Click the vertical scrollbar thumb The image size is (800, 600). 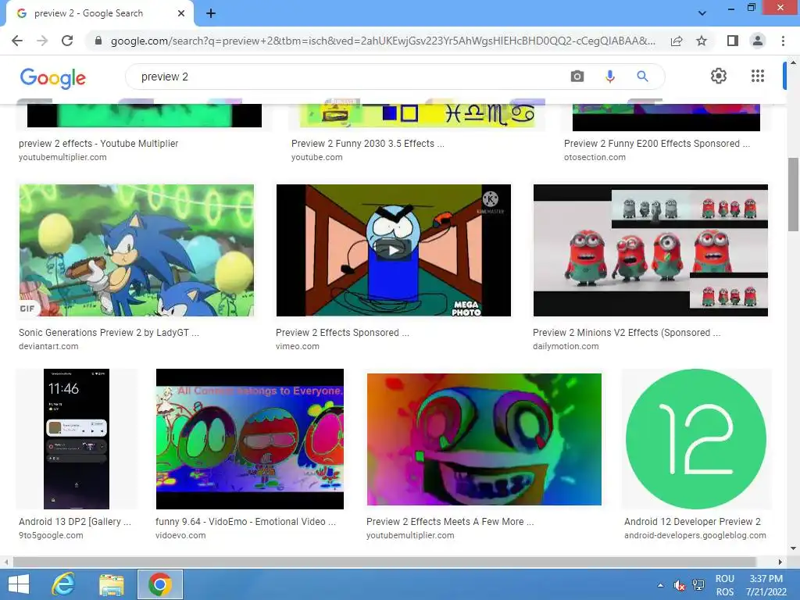(x=793, y=195)
